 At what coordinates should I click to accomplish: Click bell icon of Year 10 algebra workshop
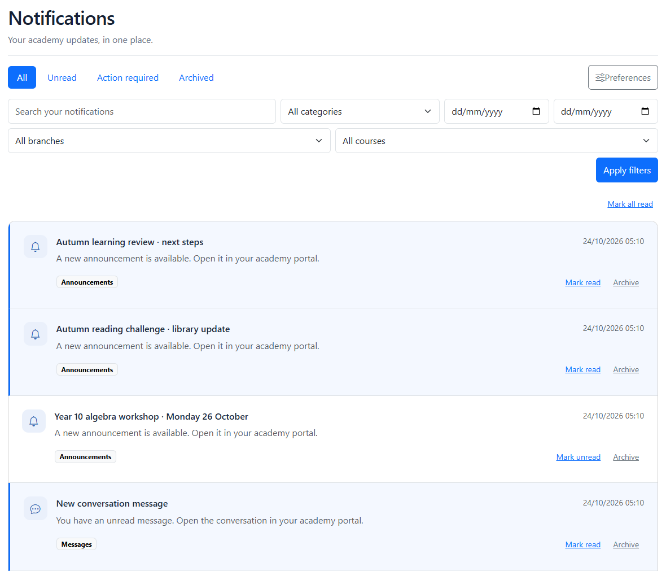coord(33,421)
